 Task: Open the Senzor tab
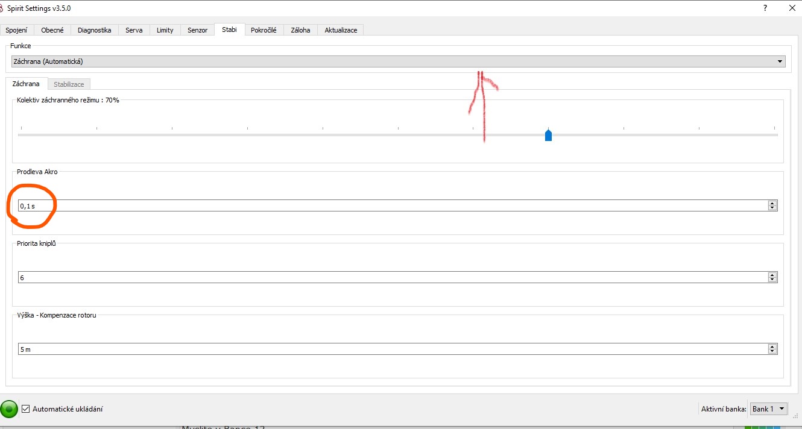197,30
